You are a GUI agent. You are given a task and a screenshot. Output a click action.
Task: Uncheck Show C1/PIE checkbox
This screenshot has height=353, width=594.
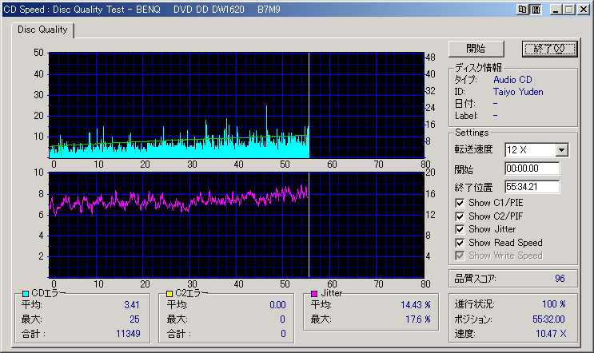click(x=460, y=203)
